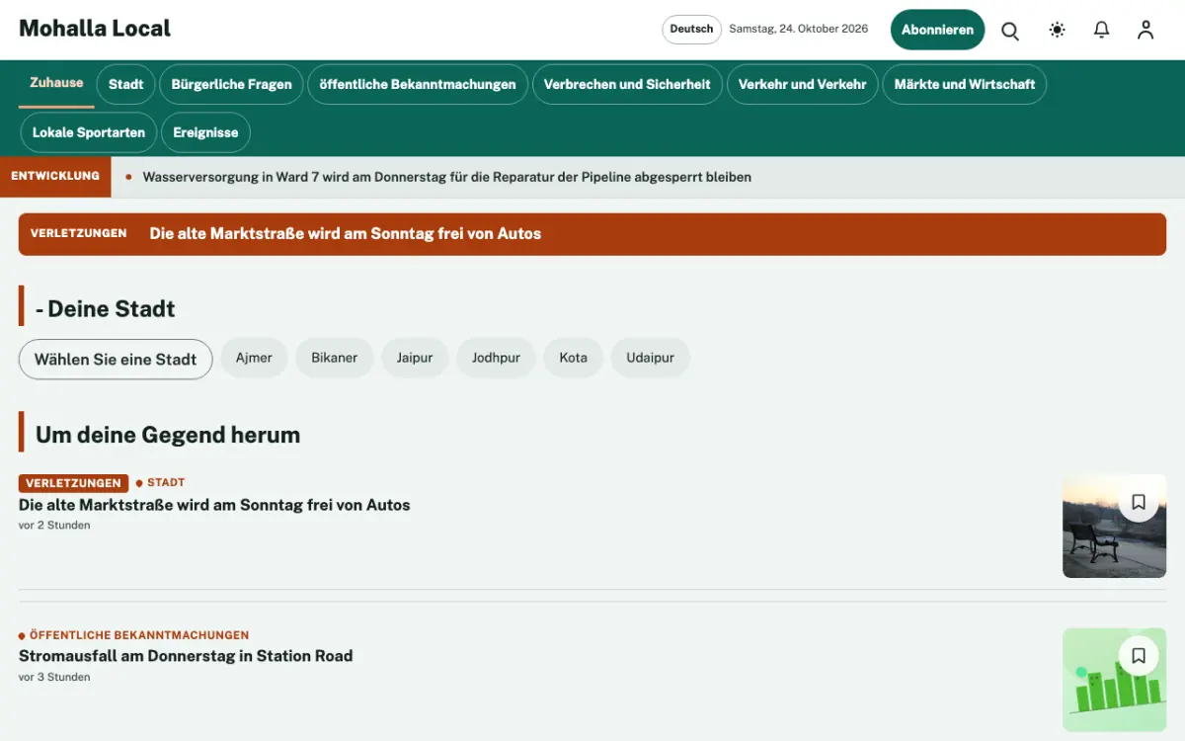The image size is (1185, 741).
Task: Select Ajmer city chip
Action: [254, 358]
